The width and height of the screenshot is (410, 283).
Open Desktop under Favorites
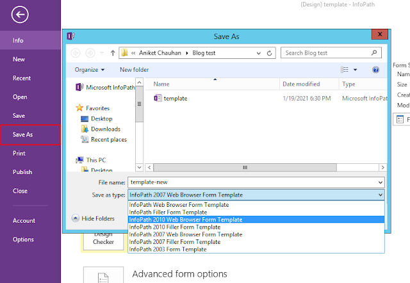pos(97,118)
